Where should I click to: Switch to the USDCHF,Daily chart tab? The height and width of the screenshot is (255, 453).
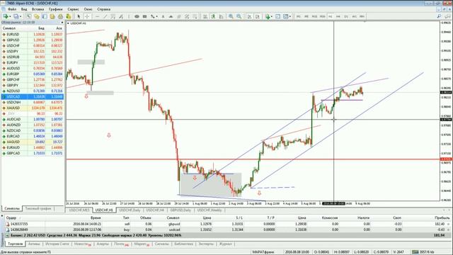[x=130, y=210]
